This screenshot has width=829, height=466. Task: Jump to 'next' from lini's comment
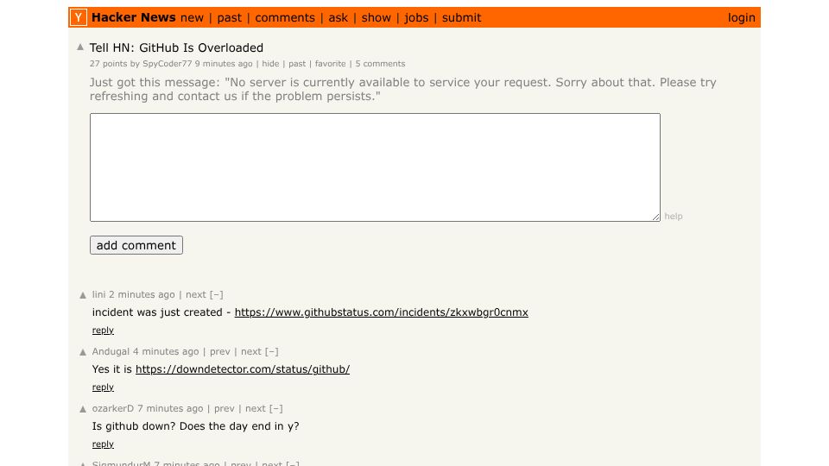coord(196,294)
